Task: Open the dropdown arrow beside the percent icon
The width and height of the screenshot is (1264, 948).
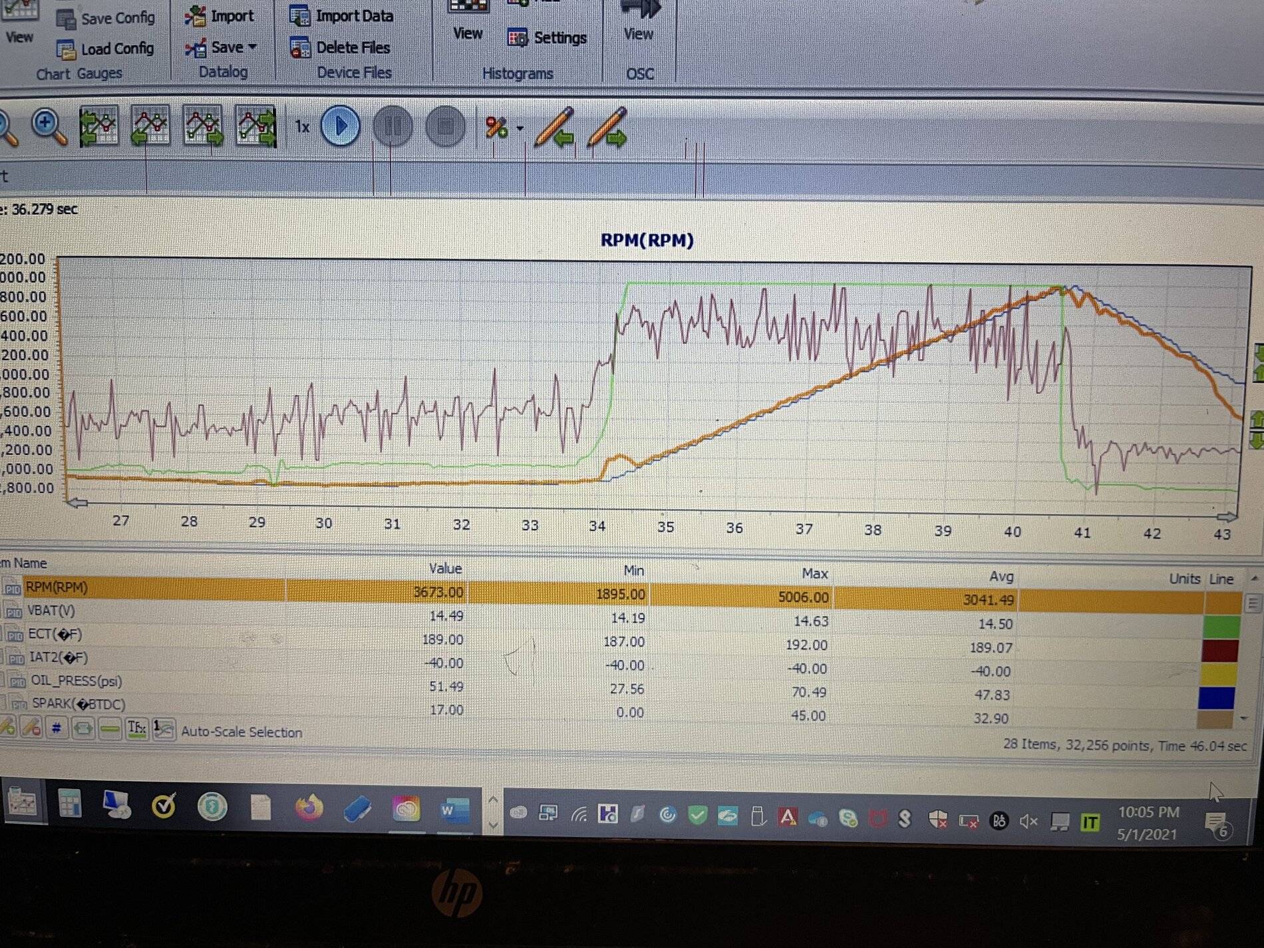Action: pos(520,128)
